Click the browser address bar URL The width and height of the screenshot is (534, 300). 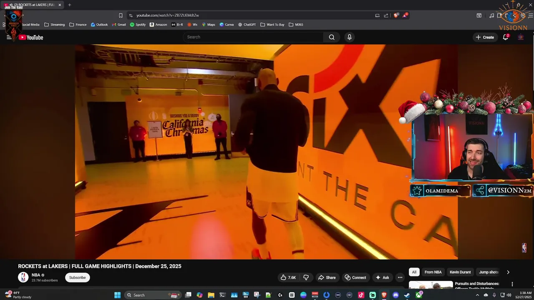pyautogui.click(x=168, y=15)
